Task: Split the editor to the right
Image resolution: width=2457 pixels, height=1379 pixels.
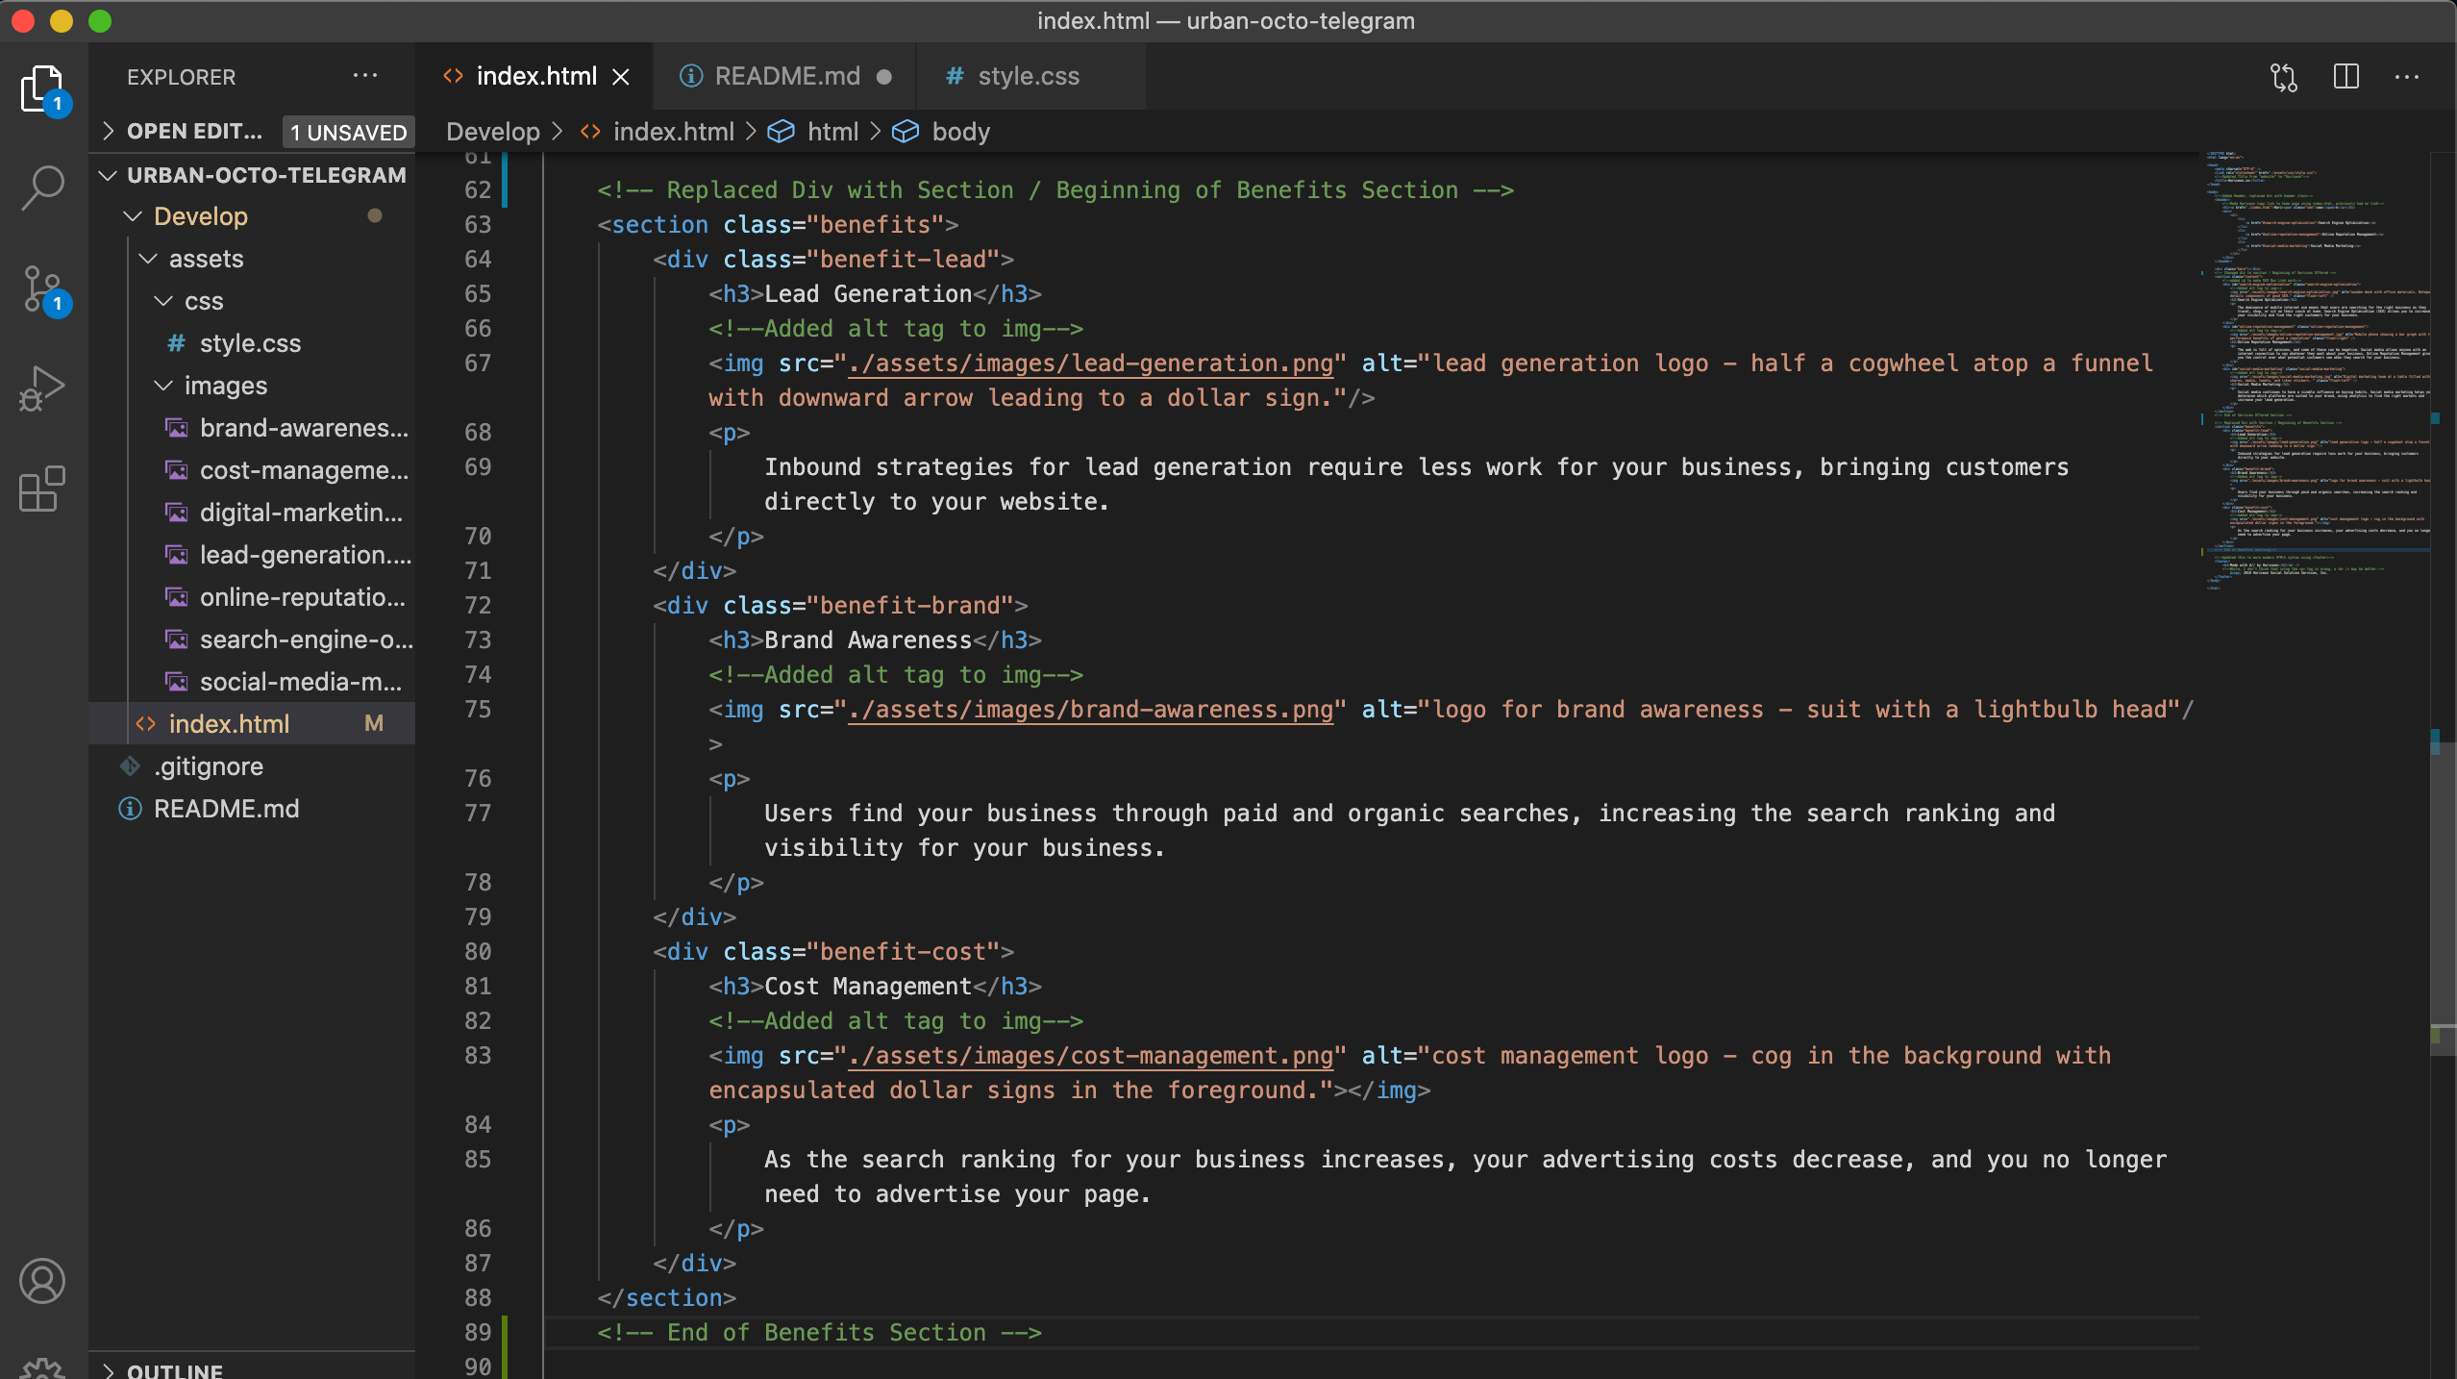Action: pyautogui.click(x=2346, y=77)
